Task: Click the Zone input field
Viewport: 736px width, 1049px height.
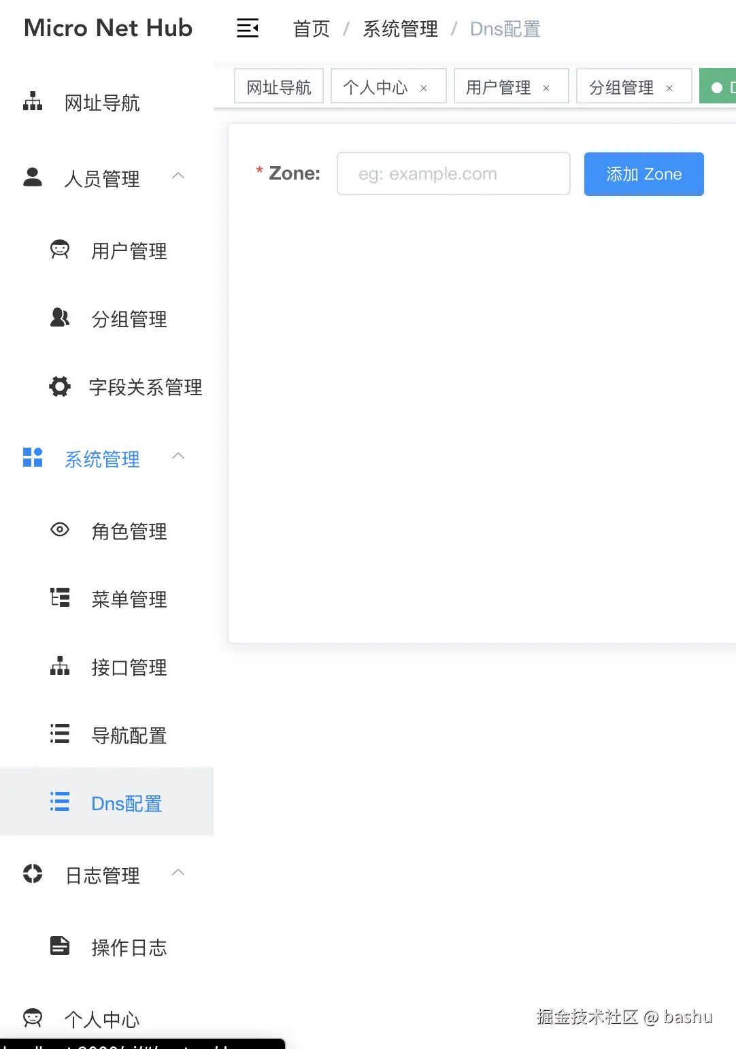Action: [453, 173]
